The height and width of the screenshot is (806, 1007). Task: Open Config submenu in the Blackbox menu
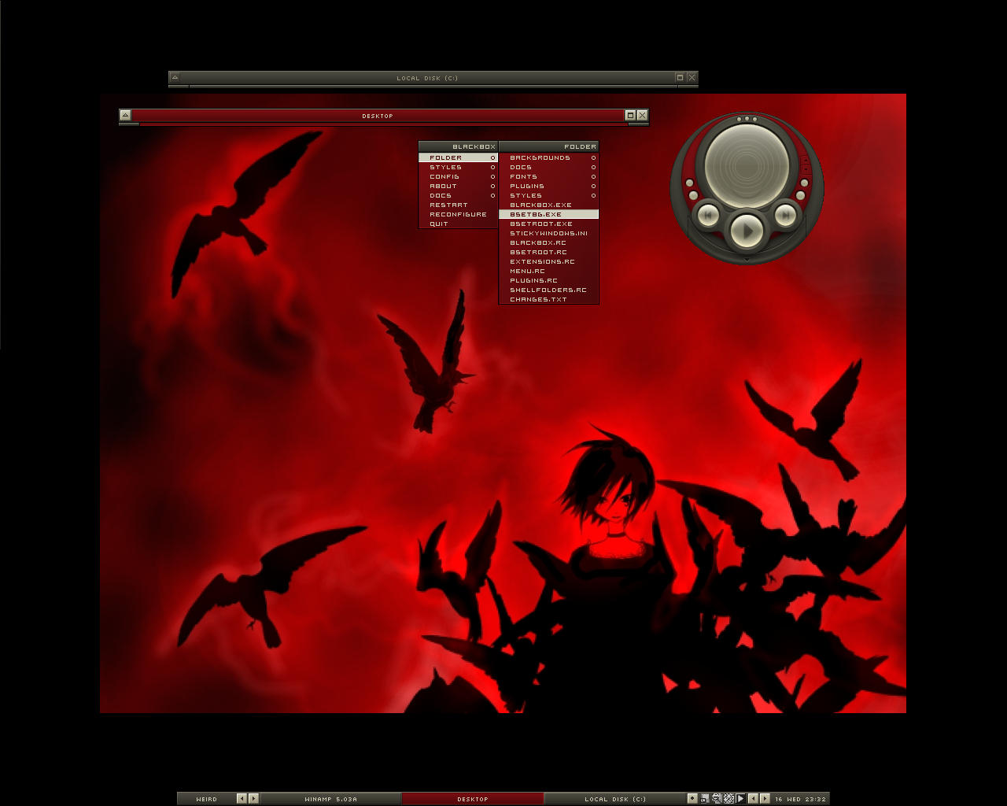coord(458,176)
